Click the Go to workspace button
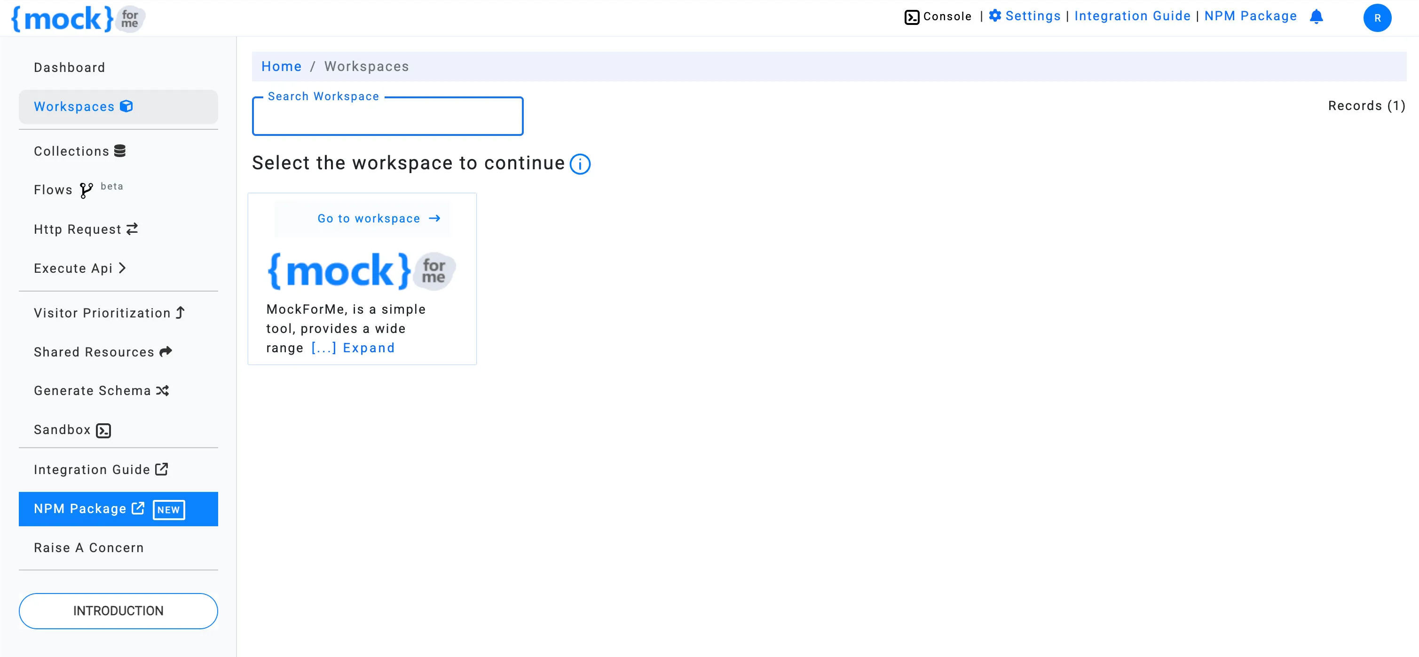 (363, 219)
